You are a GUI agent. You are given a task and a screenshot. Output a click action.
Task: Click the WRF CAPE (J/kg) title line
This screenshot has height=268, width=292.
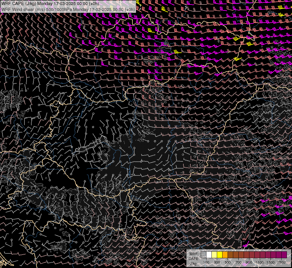click(x=50, y=3)
